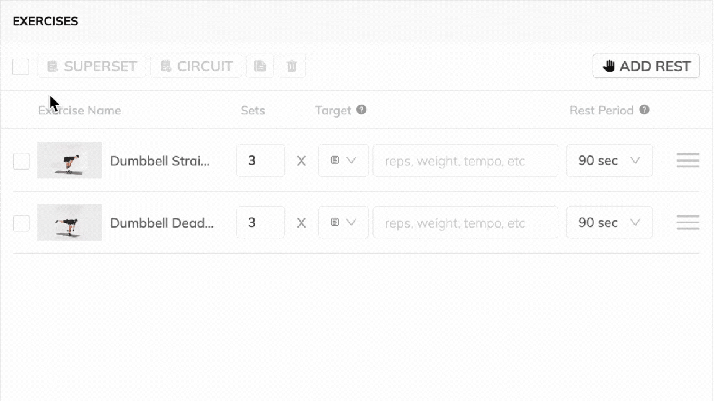Expand the 90 sec rest dropdown, first row
Screen dimensions: 714x401
[609, 160]
